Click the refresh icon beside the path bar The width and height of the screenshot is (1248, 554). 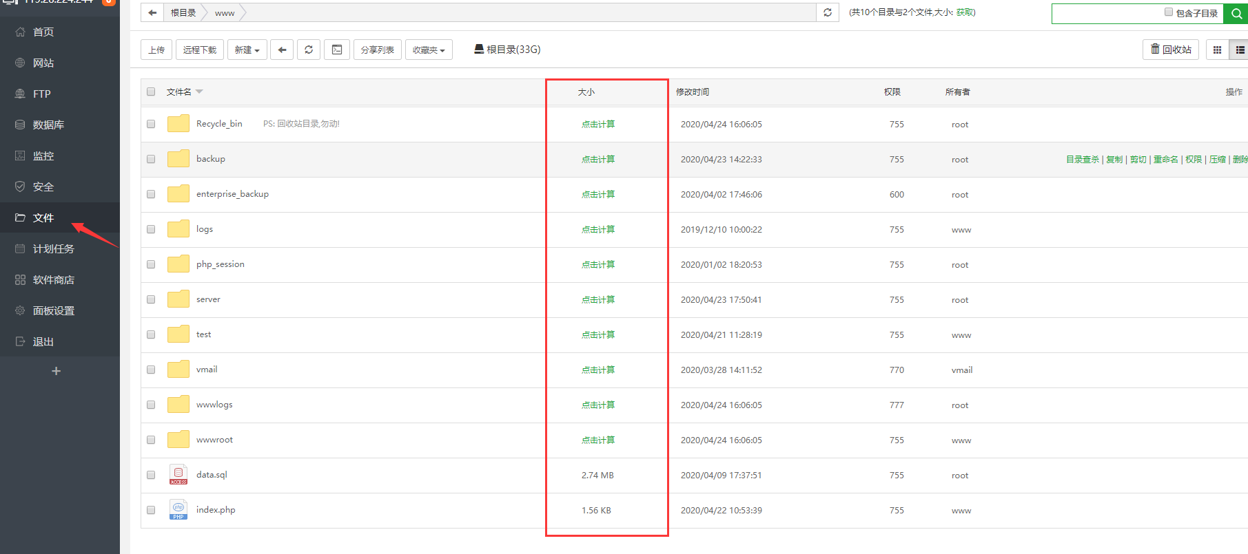tap(828, 12)
